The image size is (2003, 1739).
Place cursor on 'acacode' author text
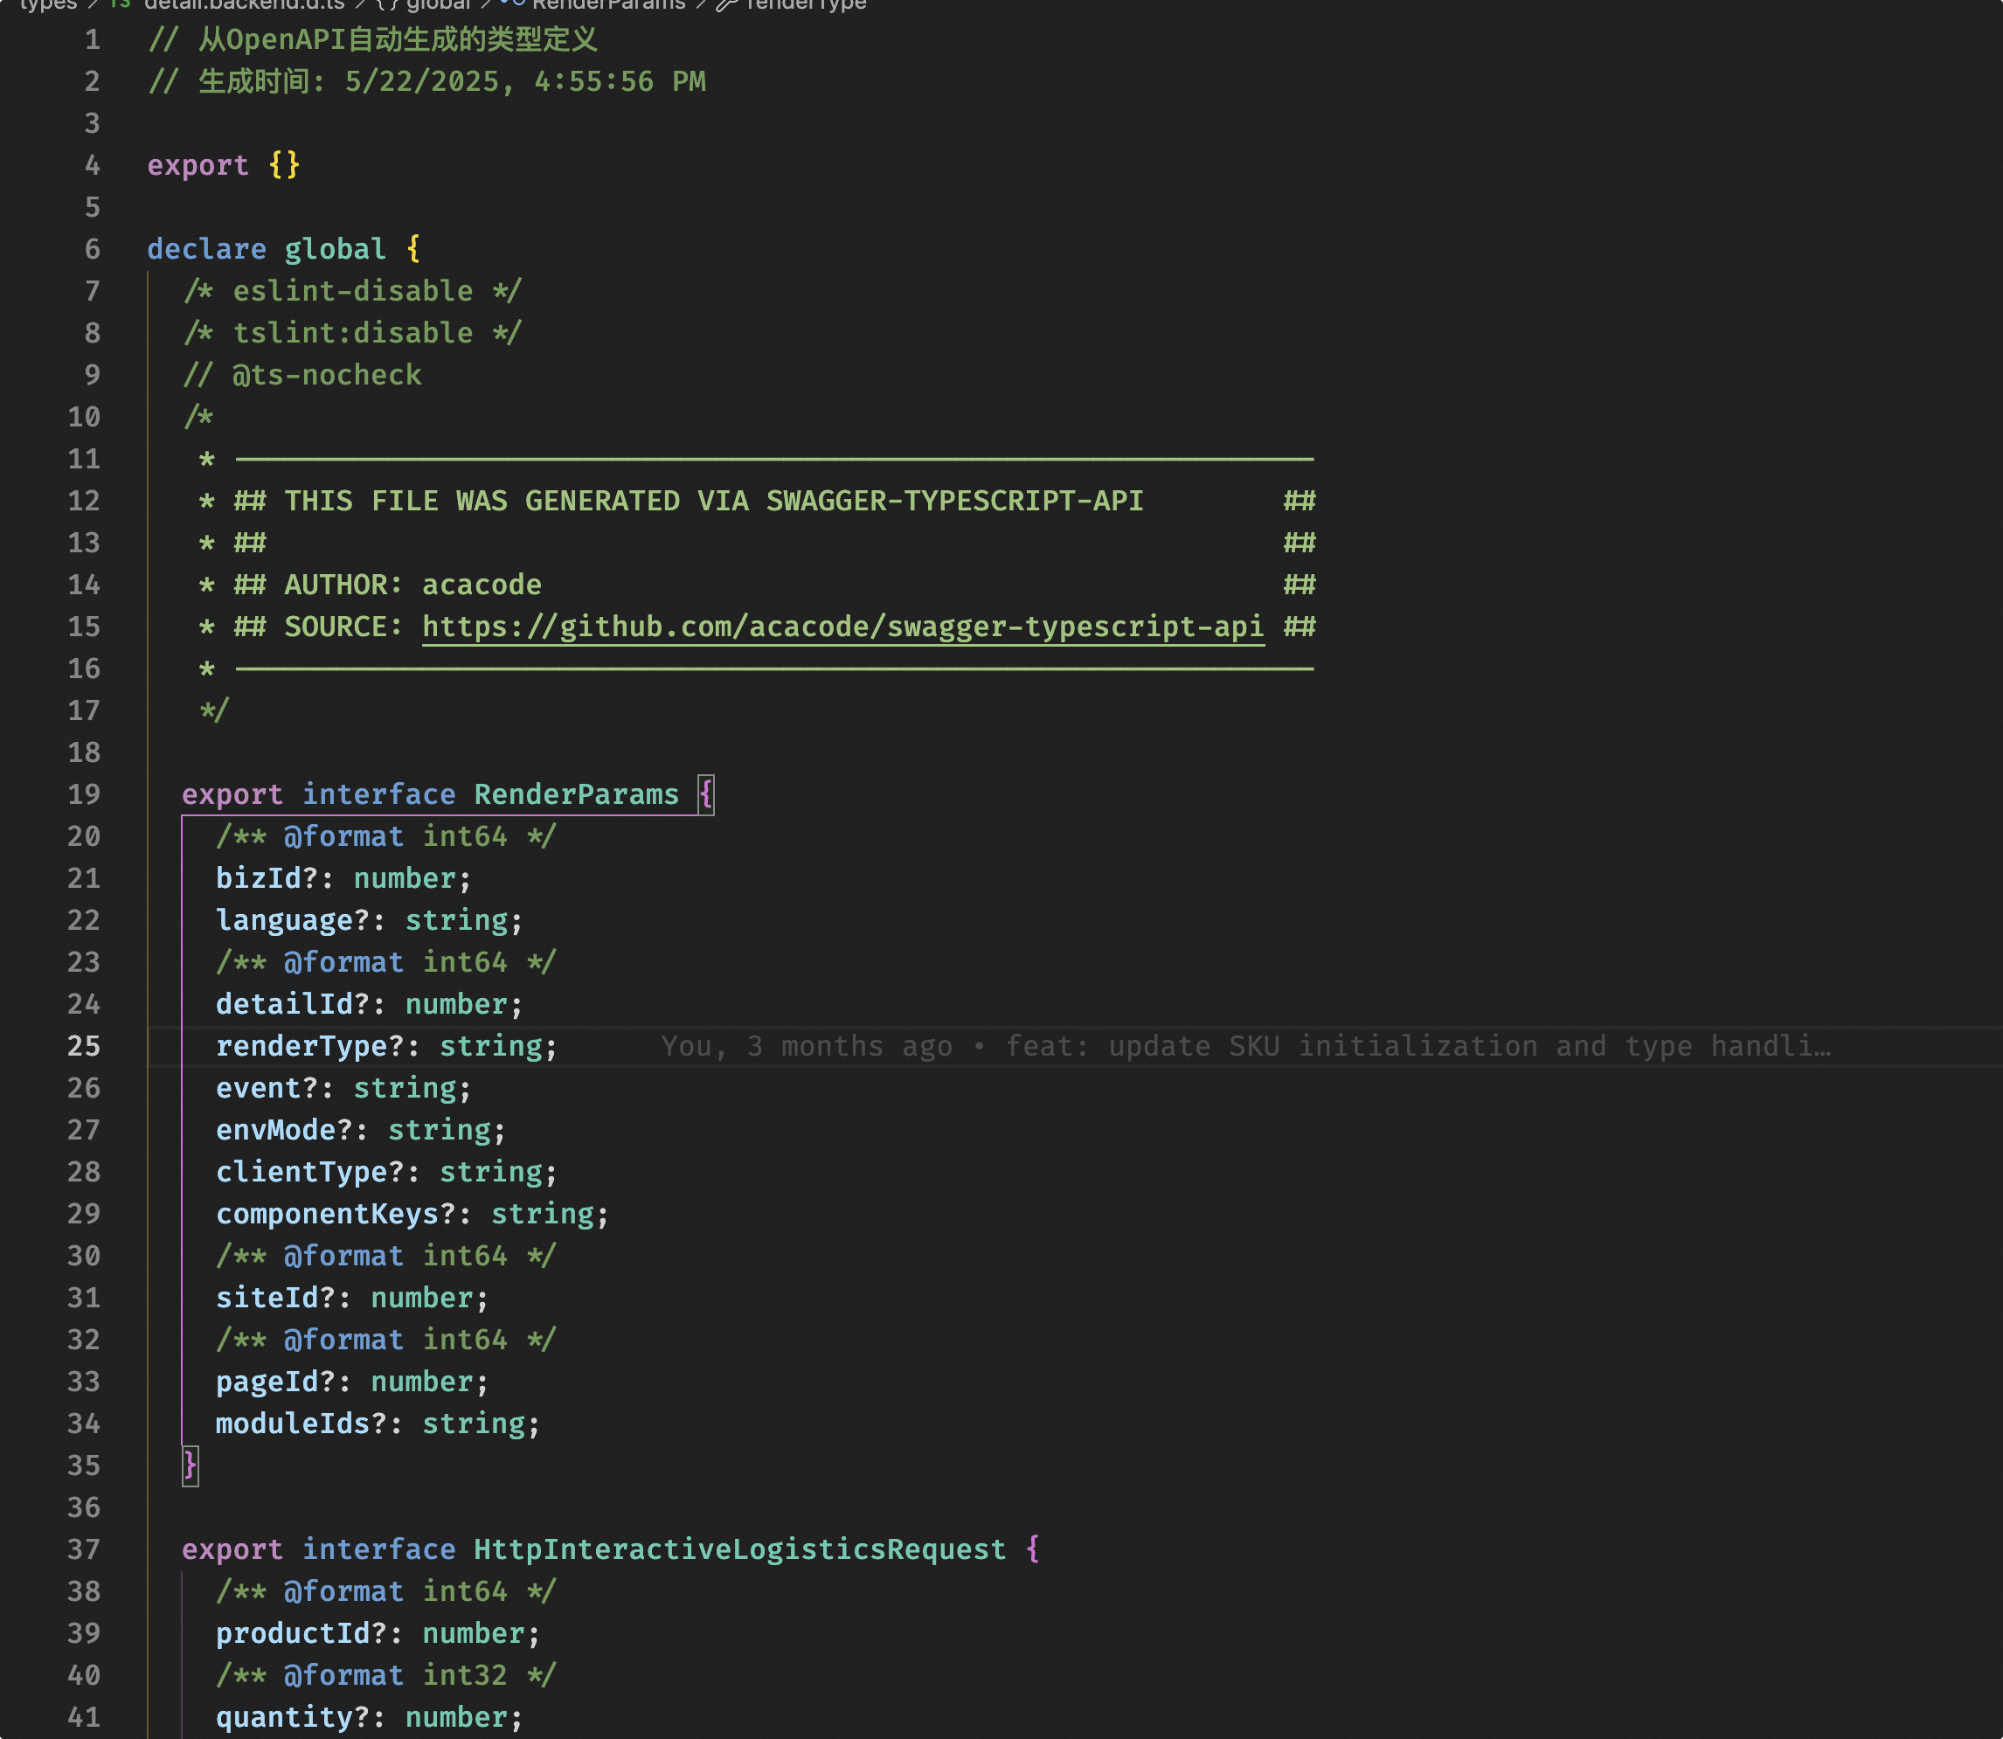pyautogui.click(x=482, y=585)
